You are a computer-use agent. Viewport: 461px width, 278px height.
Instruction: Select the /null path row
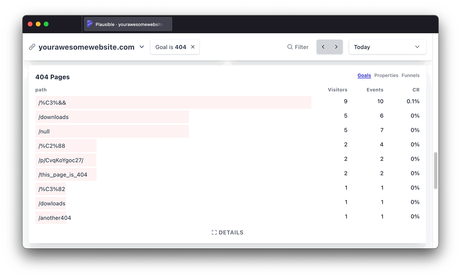pyautogui.click(x=44, y=131)
